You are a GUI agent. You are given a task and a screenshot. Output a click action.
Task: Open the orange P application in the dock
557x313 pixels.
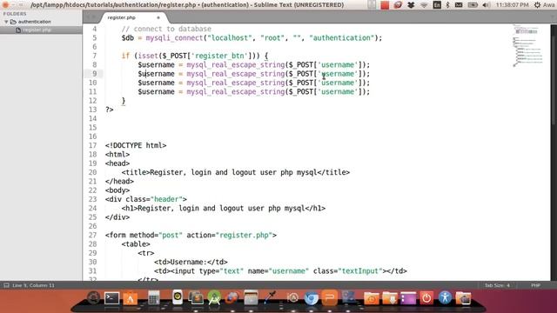[329, 297]
